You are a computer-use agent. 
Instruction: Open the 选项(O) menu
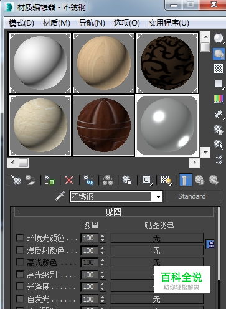click(127, 23)
